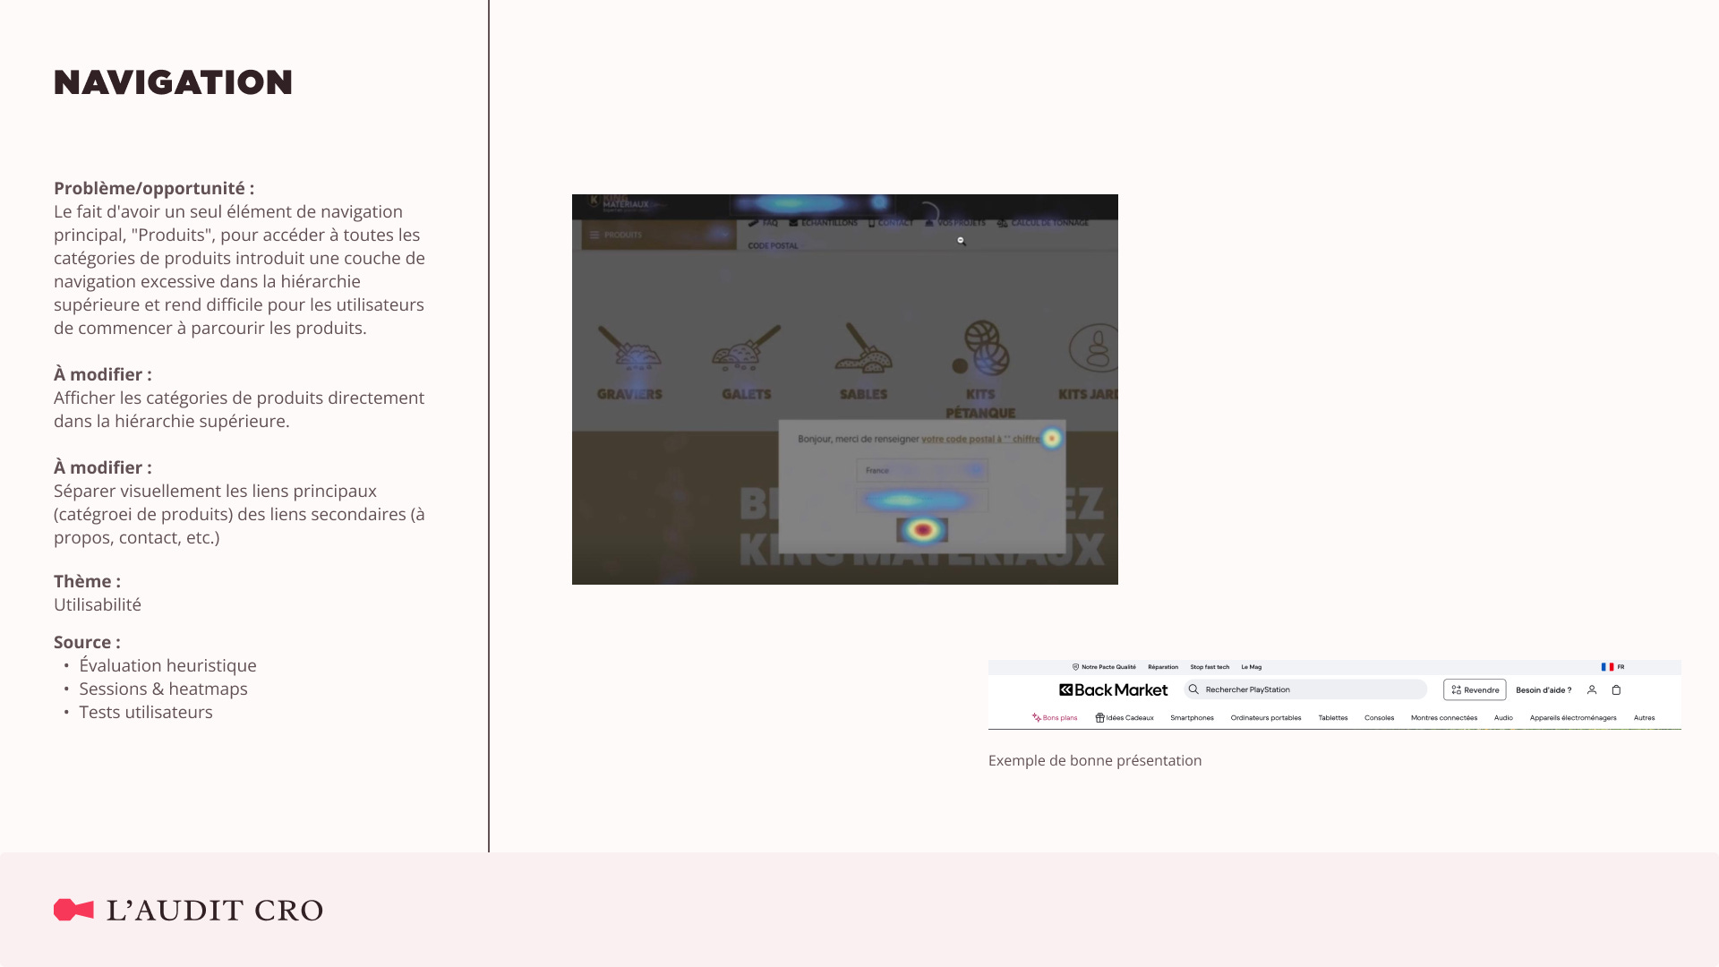Click the Revendre button
The image size is (1719, 967).
1475,690
